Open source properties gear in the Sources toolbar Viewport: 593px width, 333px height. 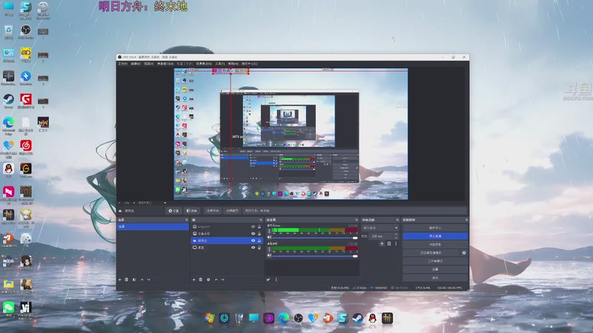[208, 280]
